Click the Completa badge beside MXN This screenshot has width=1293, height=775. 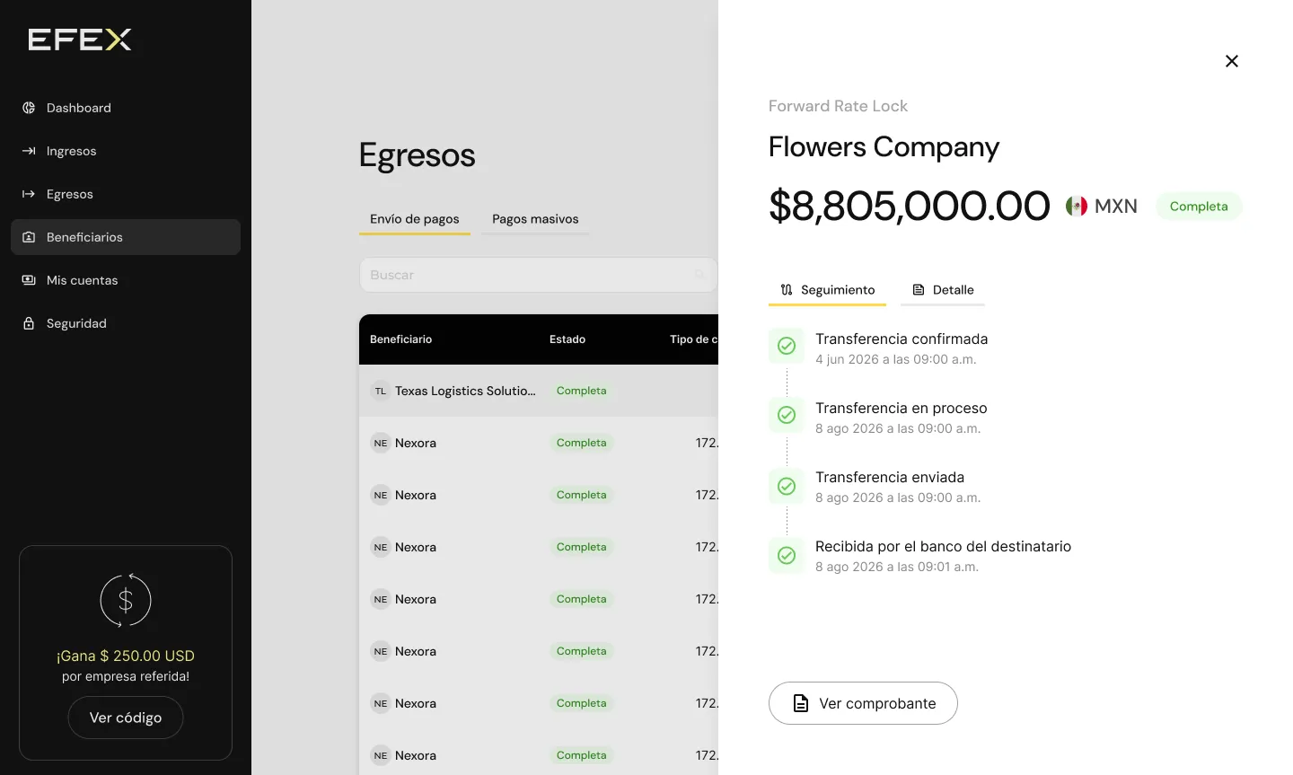coord(1199,207)
